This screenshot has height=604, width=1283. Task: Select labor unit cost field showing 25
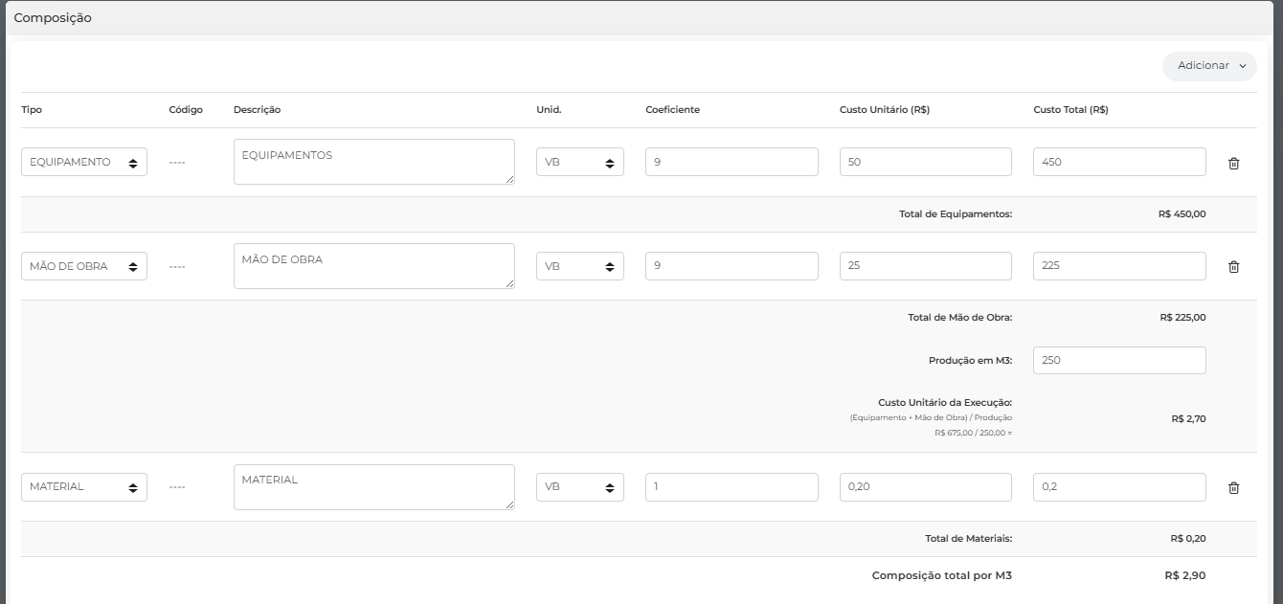[925, 266]
